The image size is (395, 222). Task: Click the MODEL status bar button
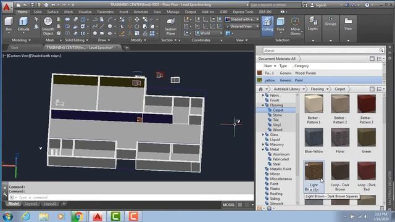point(229,205)
